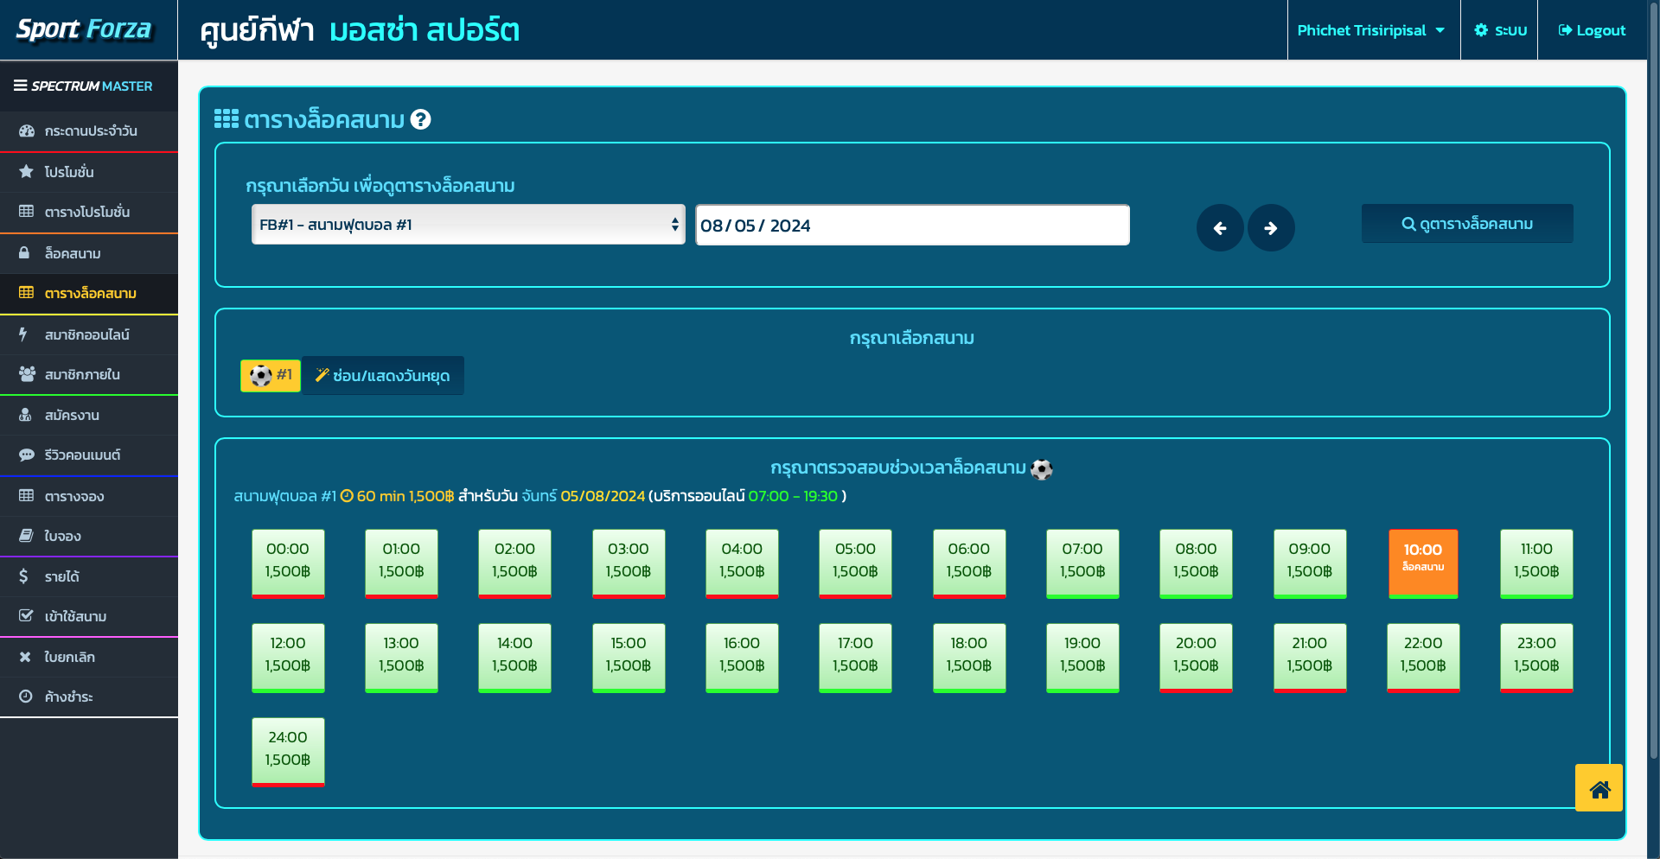Click the person icon beside สมัครงาน

[x=26, y=415]
